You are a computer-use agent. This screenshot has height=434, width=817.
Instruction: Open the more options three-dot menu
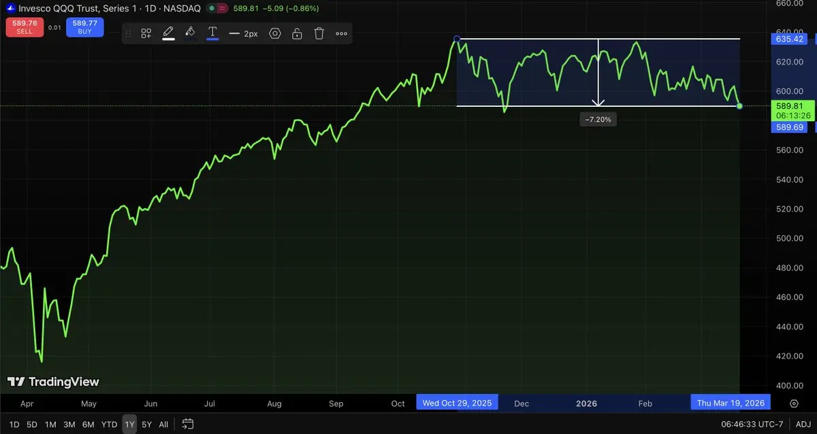[341, 33]
